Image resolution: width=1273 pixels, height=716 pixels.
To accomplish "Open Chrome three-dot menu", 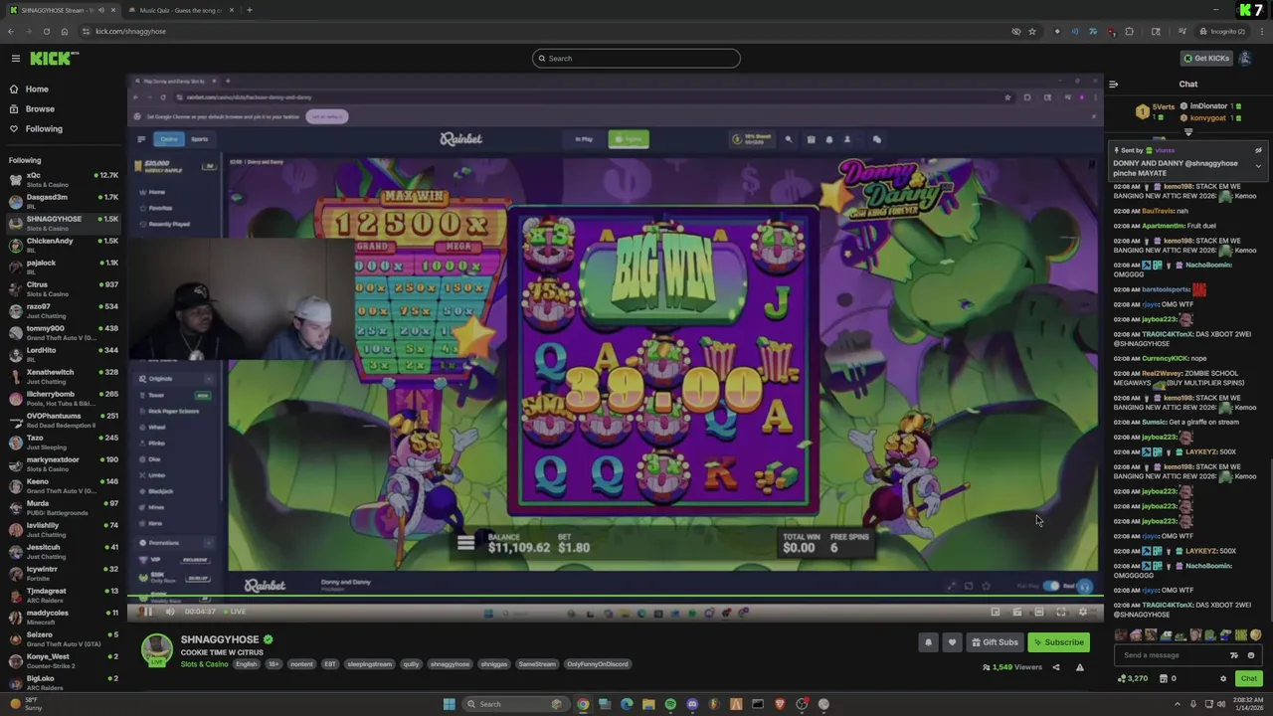I will coord(1261,31).
